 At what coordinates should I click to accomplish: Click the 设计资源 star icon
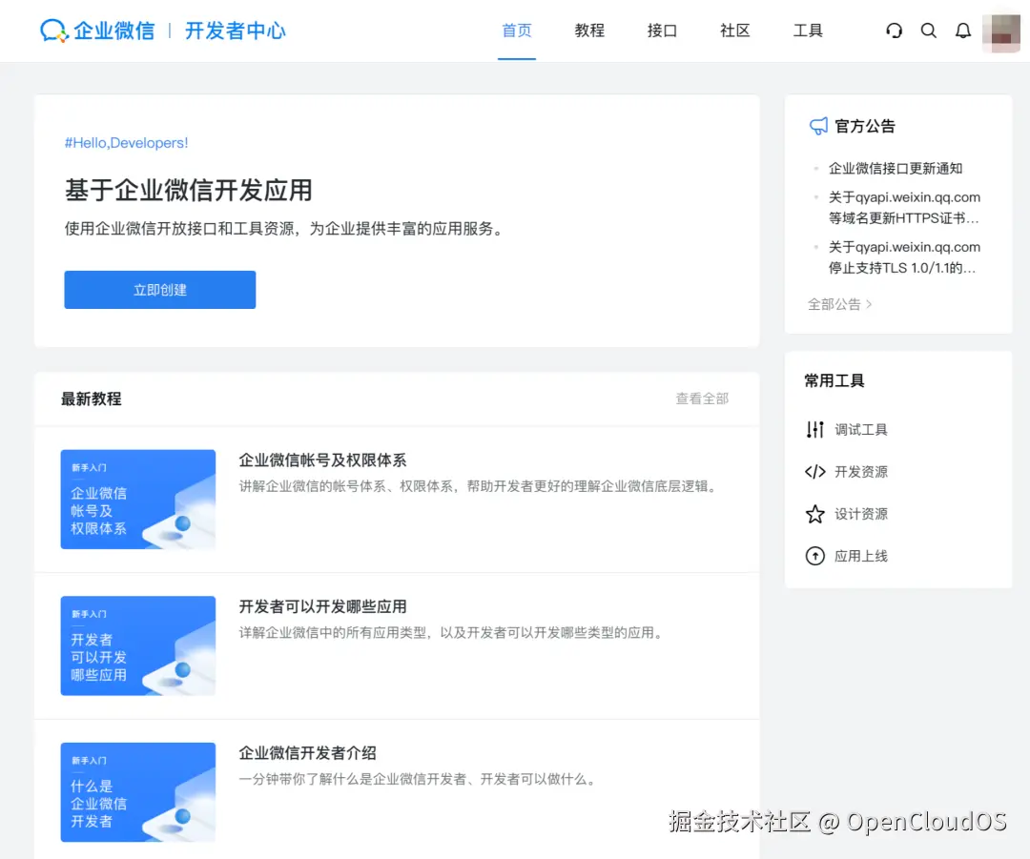[x=815, y=514]
